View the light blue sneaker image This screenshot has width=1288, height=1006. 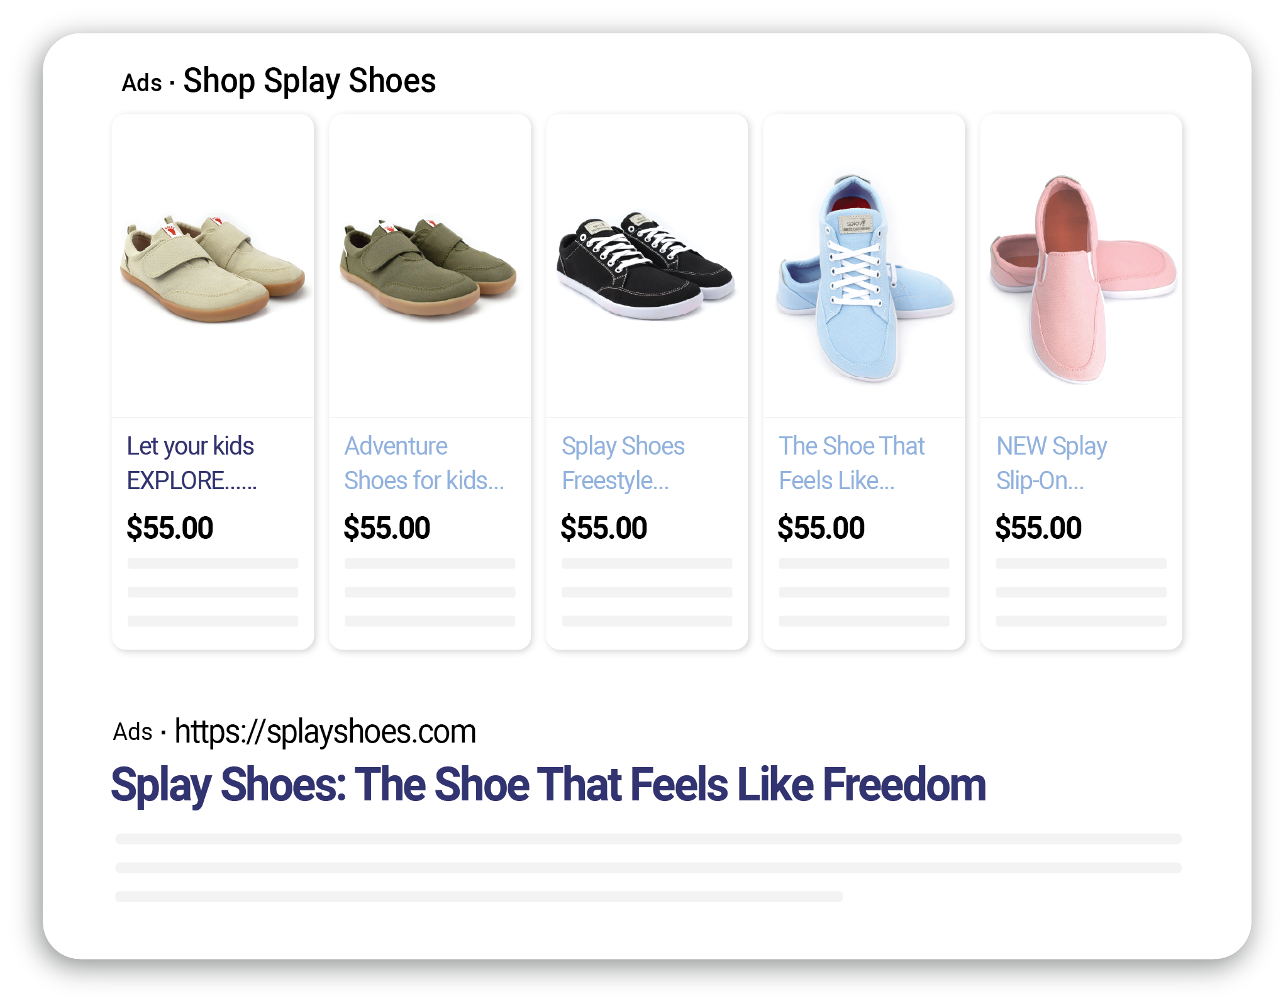pos(864,277)
